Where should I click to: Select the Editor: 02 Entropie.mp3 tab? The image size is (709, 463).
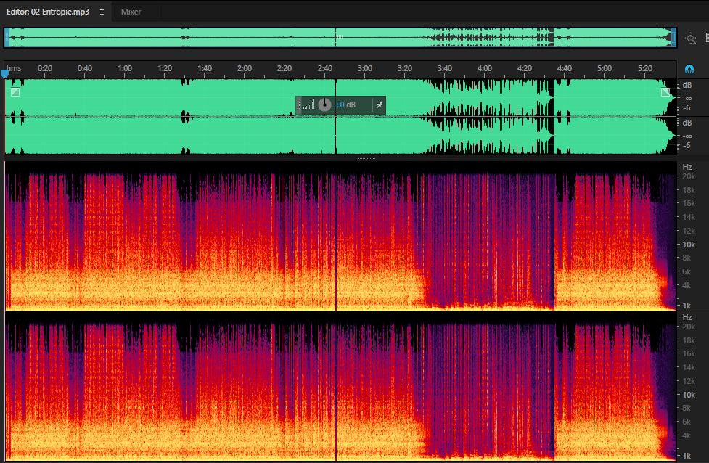(47, 12)
